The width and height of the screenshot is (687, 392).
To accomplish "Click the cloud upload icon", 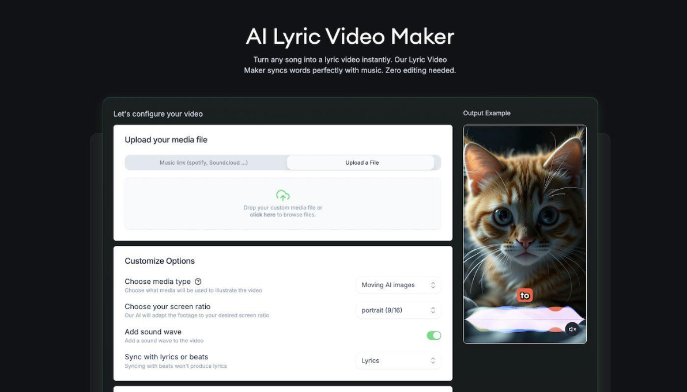I will click(x=282, y=195).
